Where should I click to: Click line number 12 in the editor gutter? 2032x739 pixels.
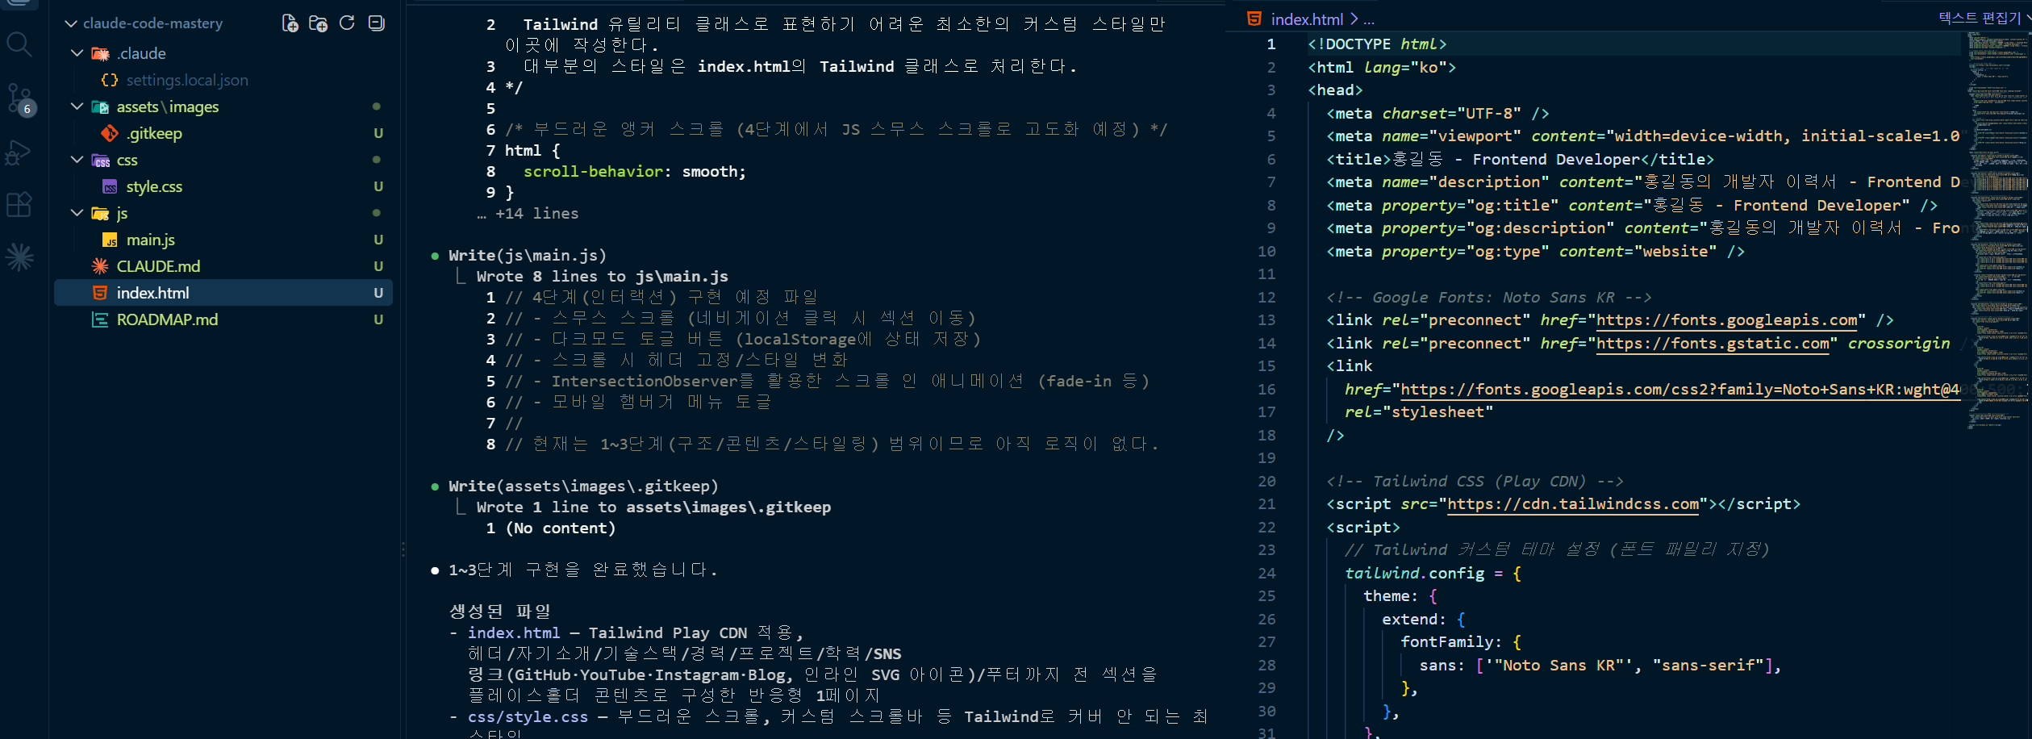point(1266,298)
